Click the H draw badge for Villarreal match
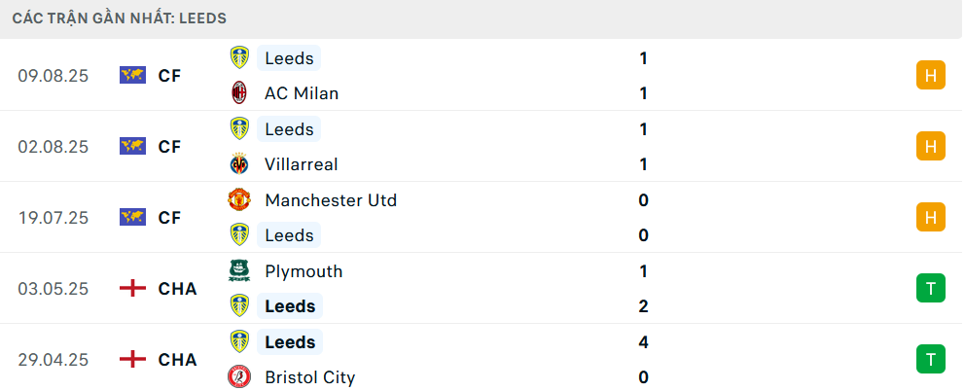This screenshot has width=965, height=391. pos(930,147)
